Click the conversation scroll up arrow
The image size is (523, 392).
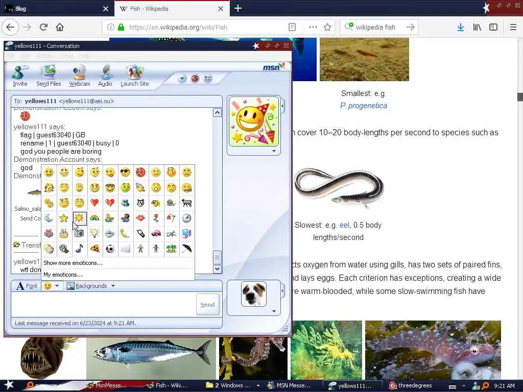pyautogui.click(x=217, y=113)
